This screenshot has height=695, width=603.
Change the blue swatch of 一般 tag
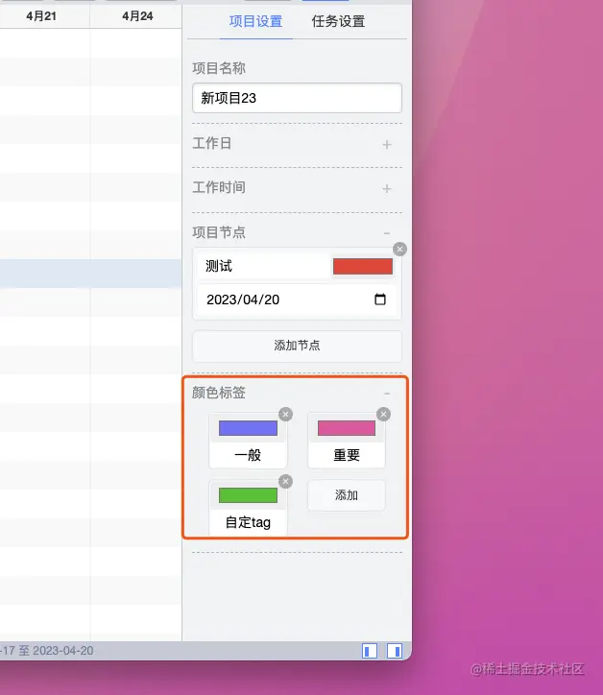(248, 428)
